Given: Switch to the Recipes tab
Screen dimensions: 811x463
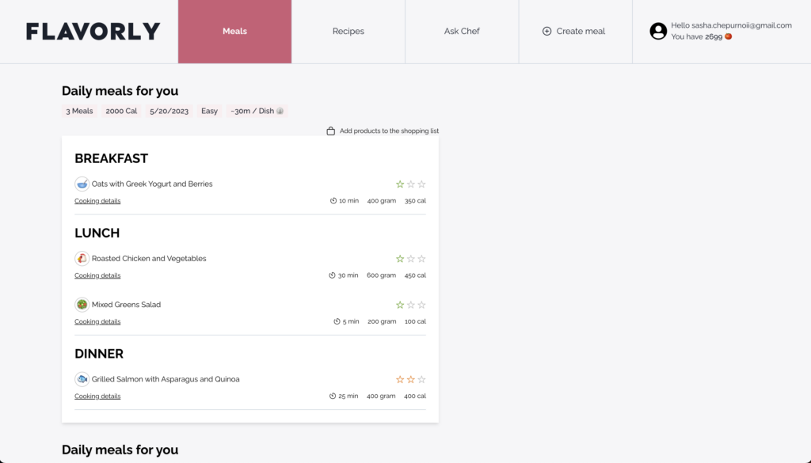Looking at the screenshot, I should click(x=348, y=32).
